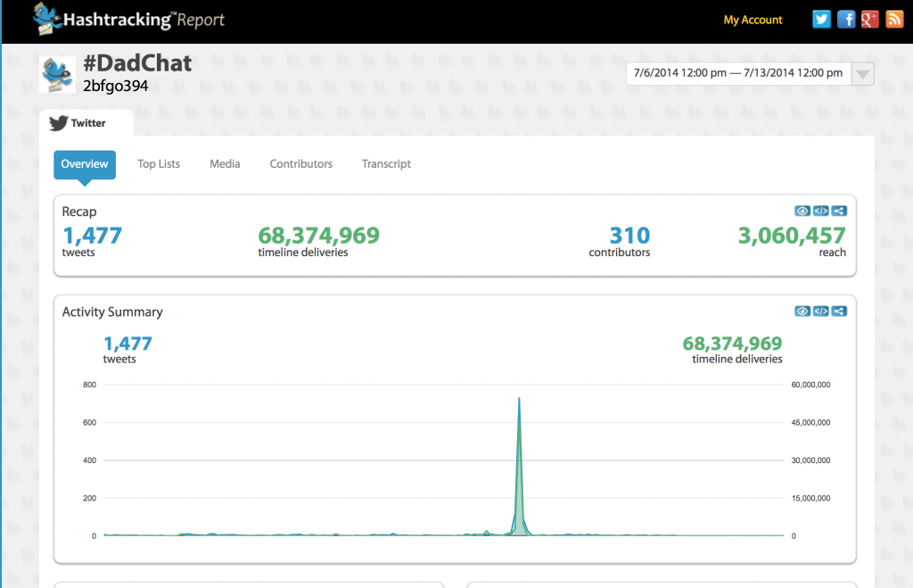Click Recap 1,477 tweets value
913x588 pixels.
pyautogui.click(x=92, y=236)
